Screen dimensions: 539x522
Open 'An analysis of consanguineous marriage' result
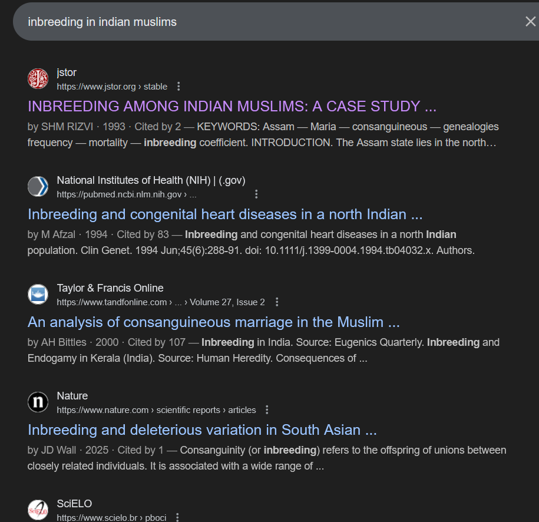click(213, 322)
